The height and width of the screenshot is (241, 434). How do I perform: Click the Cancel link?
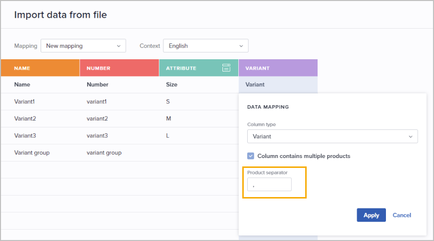coord(402,215)
